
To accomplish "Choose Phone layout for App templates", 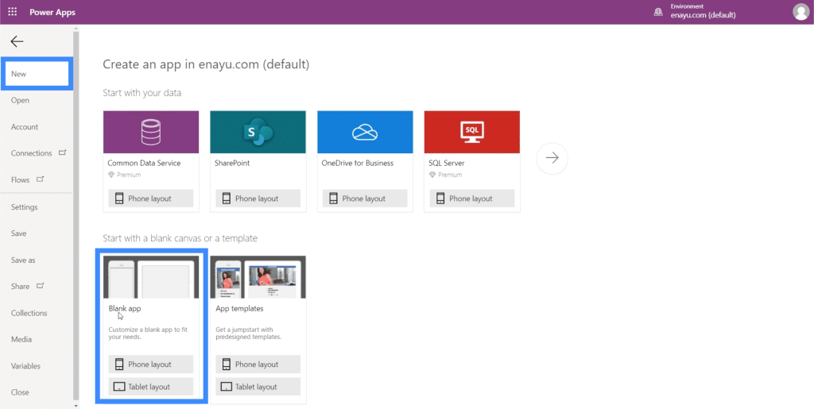I will point(258,365).
